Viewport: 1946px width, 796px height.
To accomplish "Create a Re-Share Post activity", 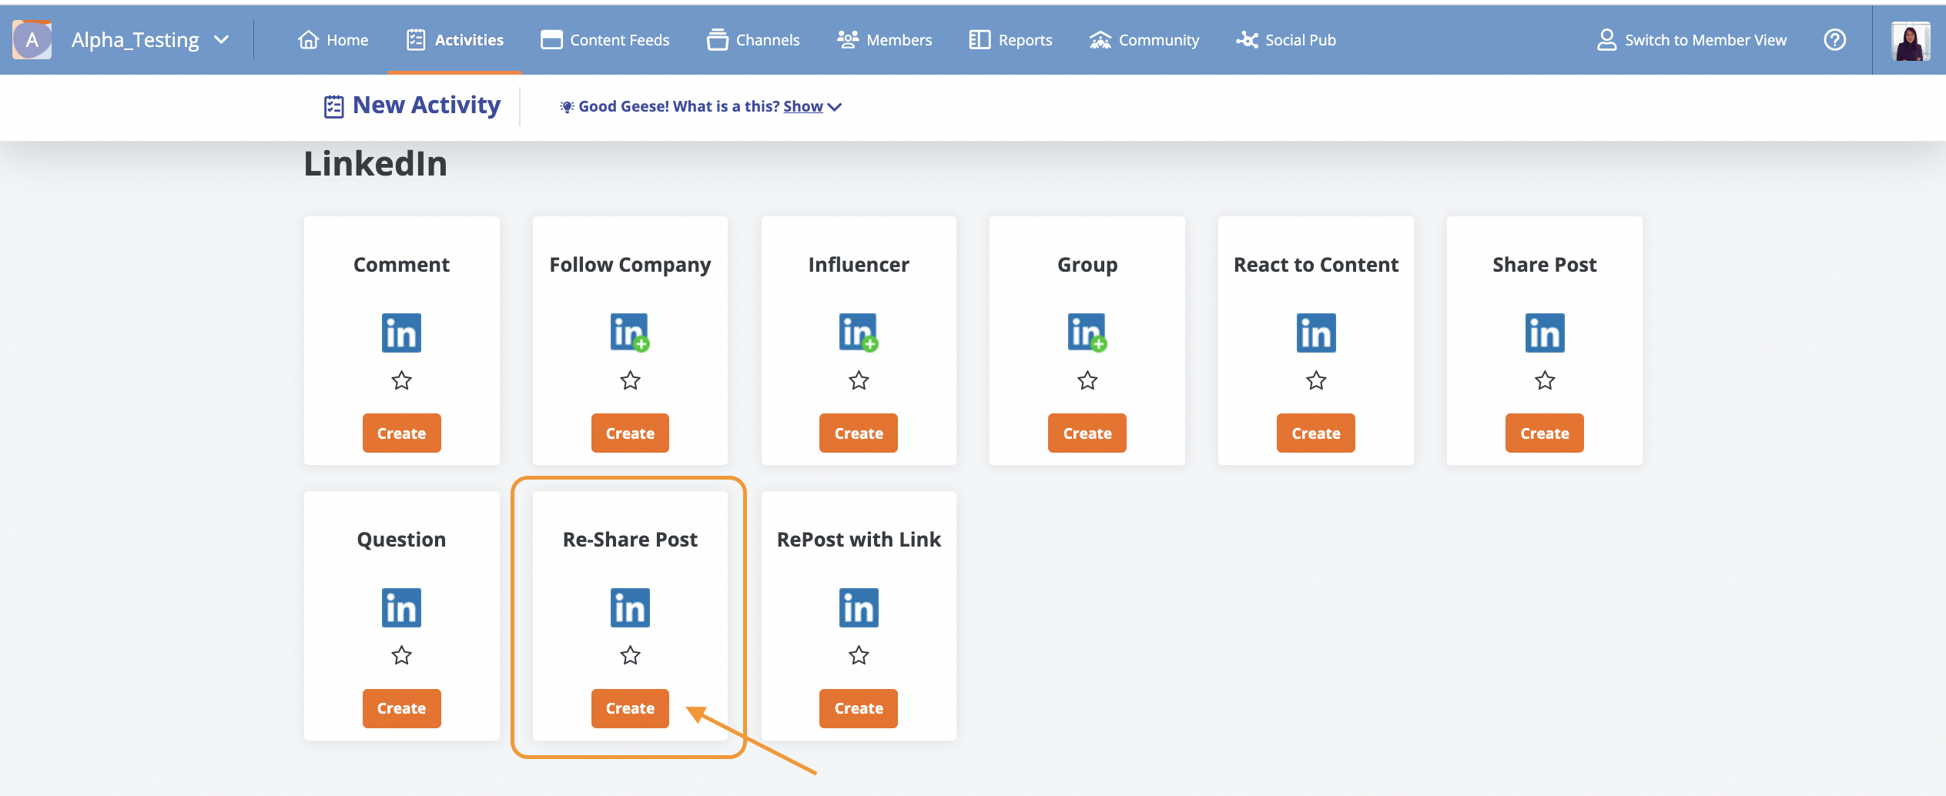I will coord(630,708).
